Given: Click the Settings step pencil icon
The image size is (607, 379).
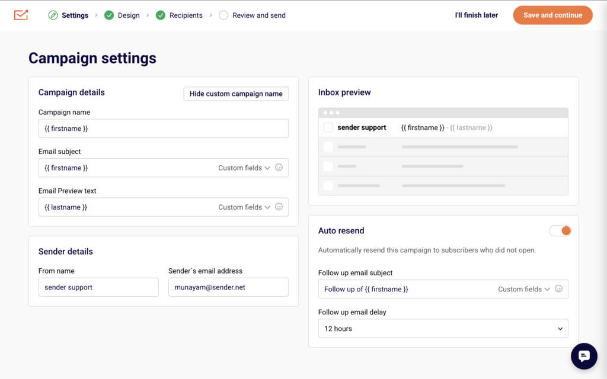Looking at the screenshot, I should coord(53,15).
